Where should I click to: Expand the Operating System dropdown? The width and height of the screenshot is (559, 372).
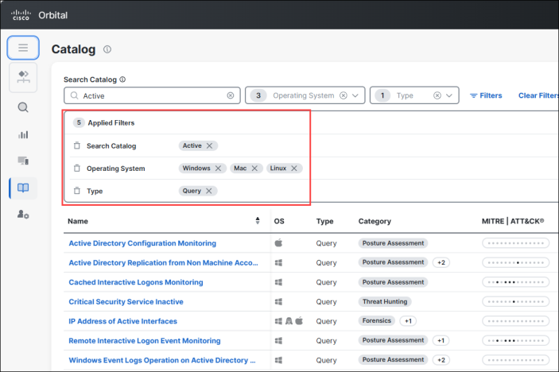coord(355,95)
